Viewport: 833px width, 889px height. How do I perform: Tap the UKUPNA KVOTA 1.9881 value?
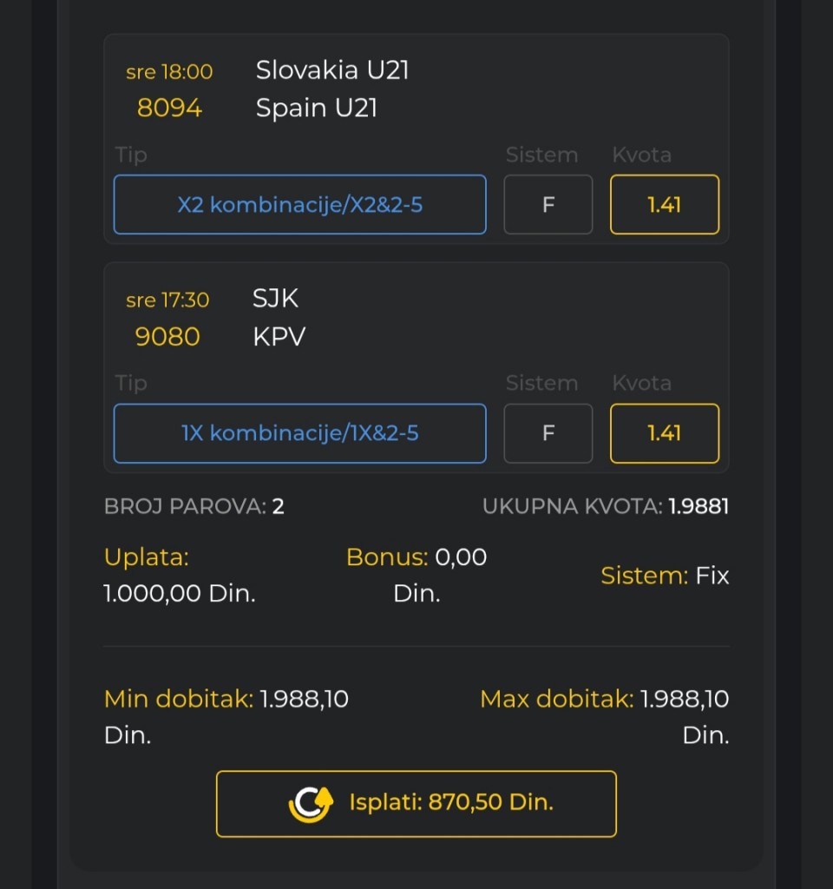pos(699,506)
